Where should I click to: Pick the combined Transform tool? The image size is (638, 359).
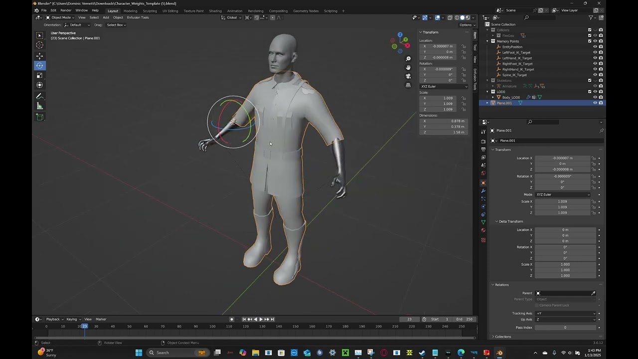click(x=39, y=85)
